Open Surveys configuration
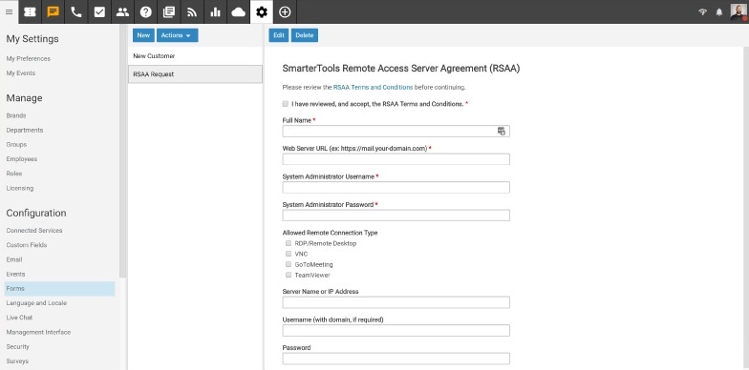Image resolution: width=749 pixels, height=370 pixels. [17, 360]
